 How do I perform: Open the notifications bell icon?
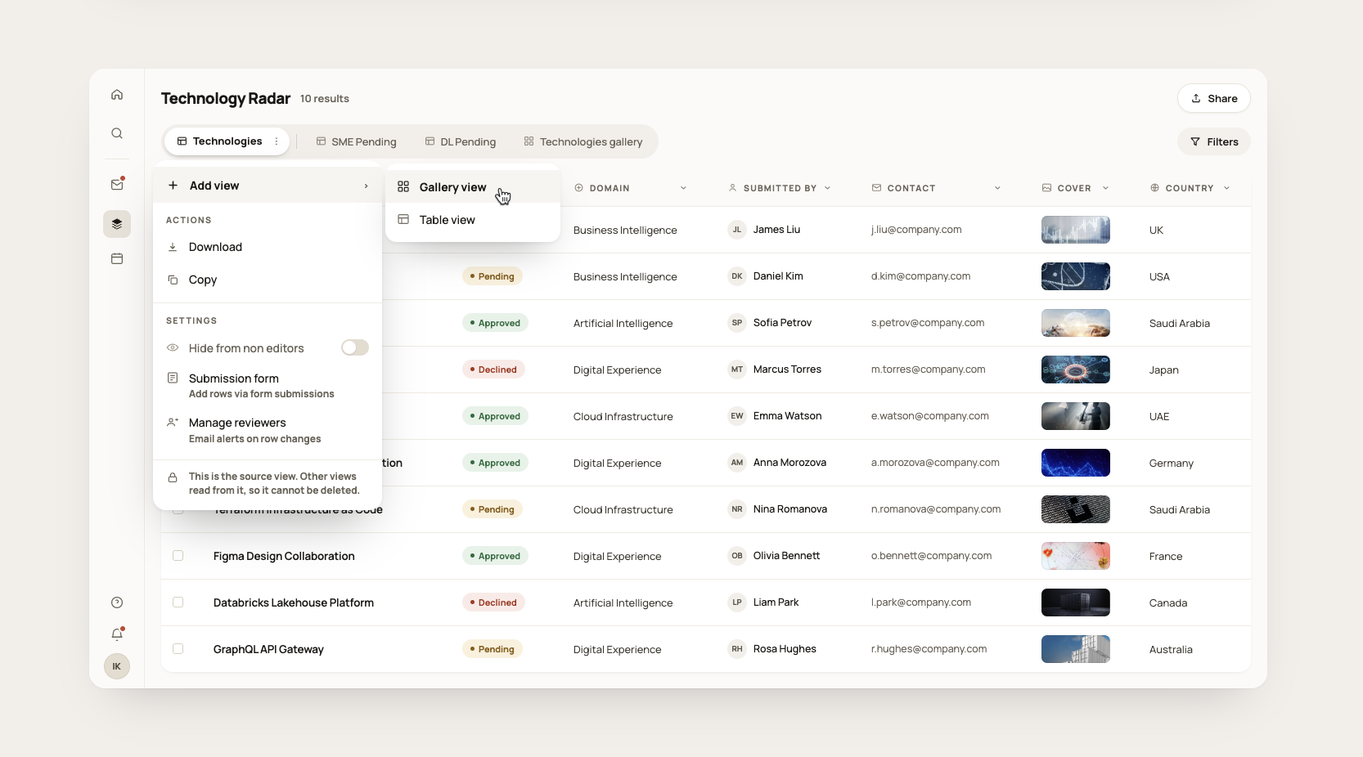117,634
